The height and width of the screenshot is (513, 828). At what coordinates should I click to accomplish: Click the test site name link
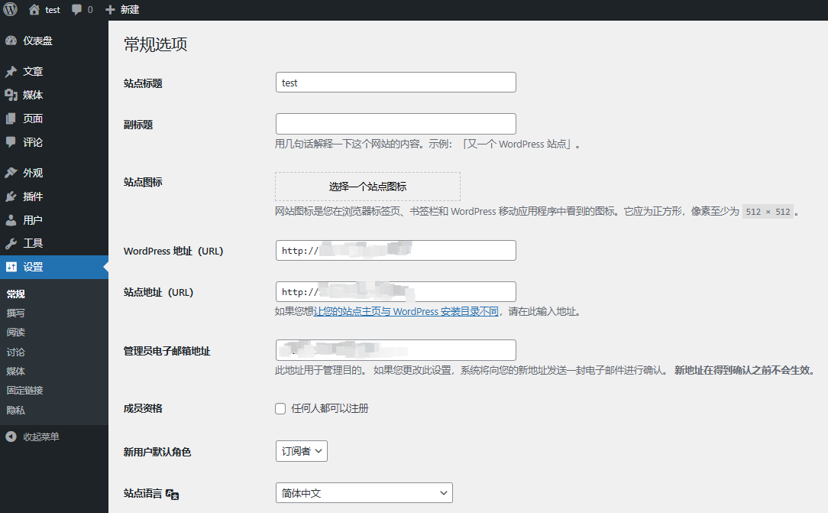click(53, 9)
